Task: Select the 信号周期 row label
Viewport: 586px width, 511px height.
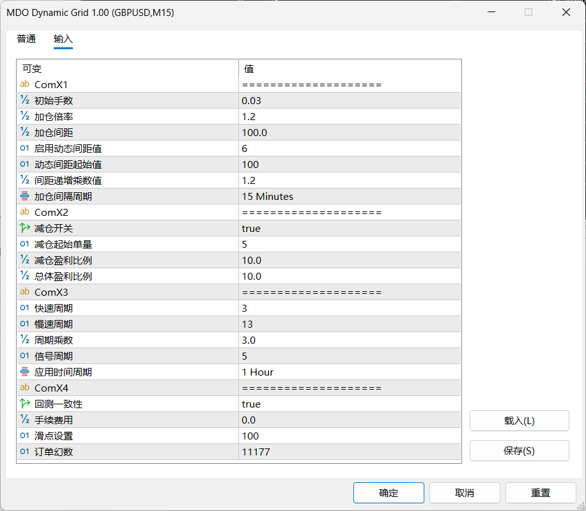Action: click(x=54, y=356)
